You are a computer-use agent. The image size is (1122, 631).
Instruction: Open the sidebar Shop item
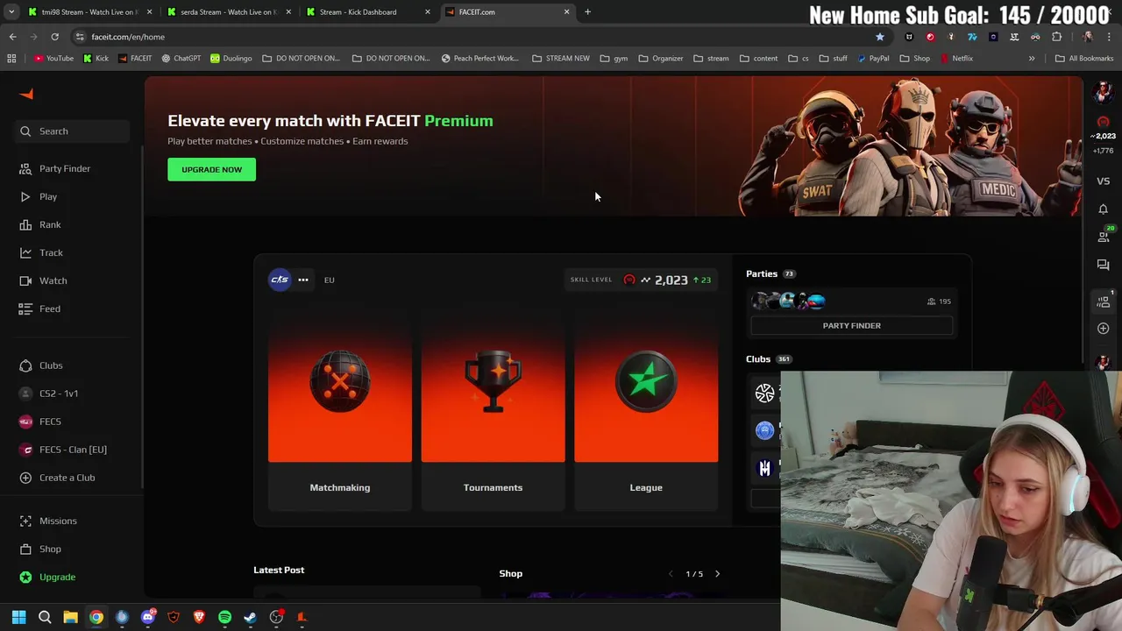[x=40, y=549]
